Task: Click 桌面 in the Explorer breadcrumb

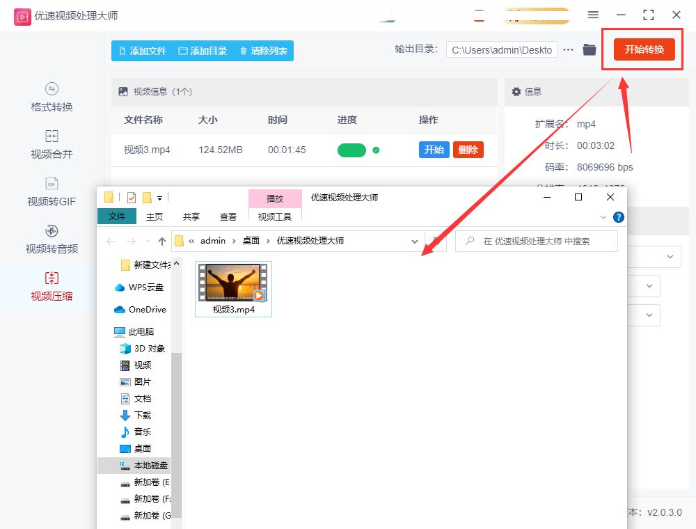Action: (251, 241)
